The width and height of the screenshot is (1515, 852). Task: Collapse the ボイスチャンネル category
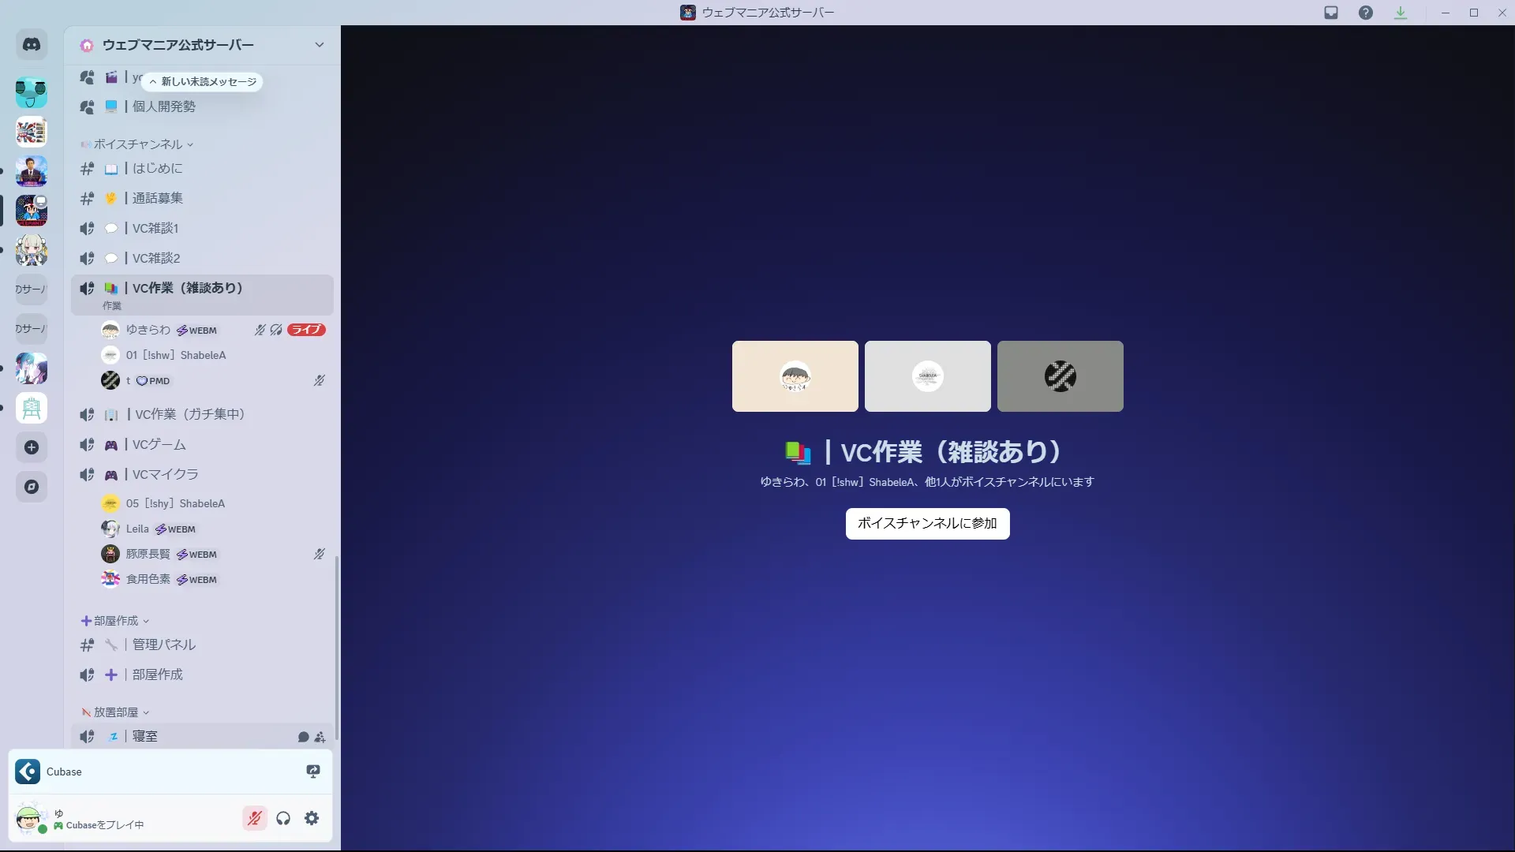139,144
